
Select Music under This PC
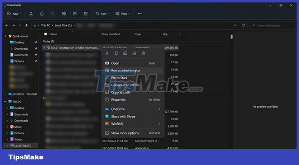[x=18, y=127]
